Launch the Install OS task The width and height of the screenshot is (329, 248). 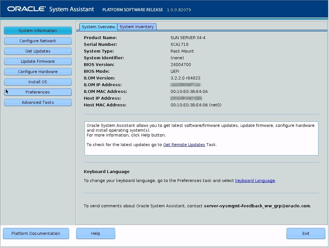[x=38, y=82]
